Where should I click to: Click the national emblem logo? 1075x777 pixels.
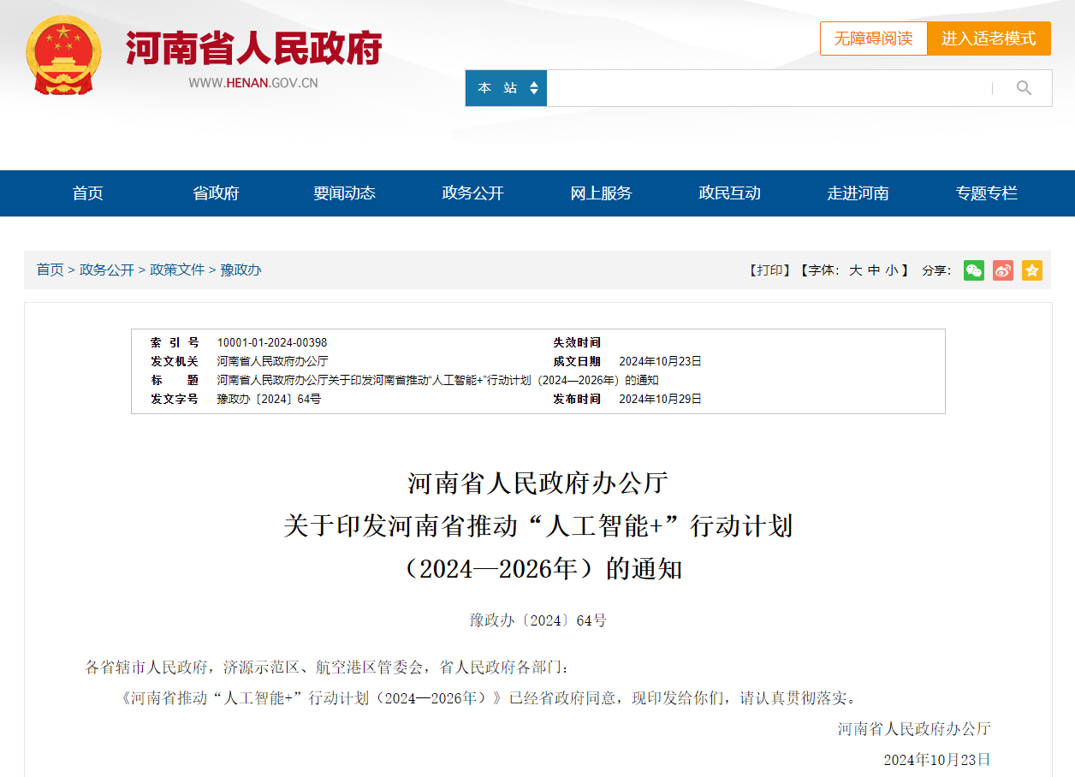tap(63, 55)
